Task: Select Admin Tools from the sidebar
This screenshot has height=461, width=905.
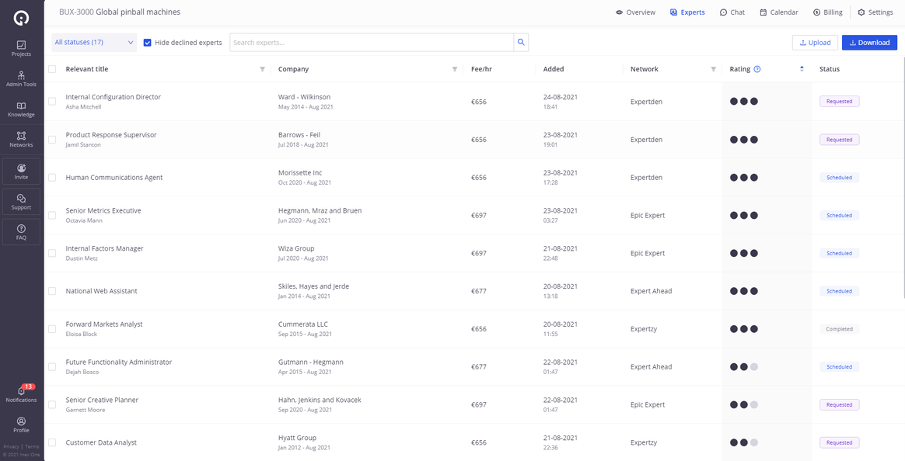Action: [21, 80]
